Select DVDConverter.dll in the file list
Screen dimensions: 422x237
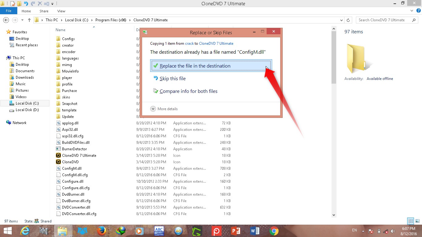(76, 207)
